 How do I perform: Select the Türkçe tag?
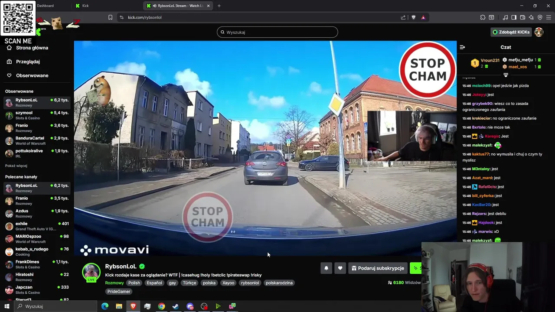189,283
